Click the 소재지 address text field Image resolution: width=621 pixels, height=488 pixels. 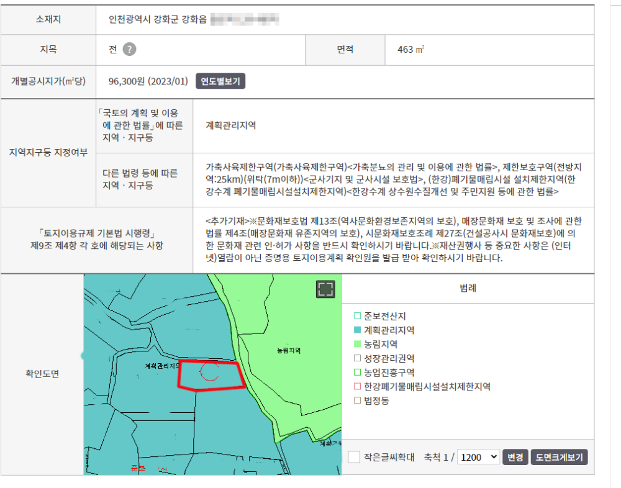193,20
